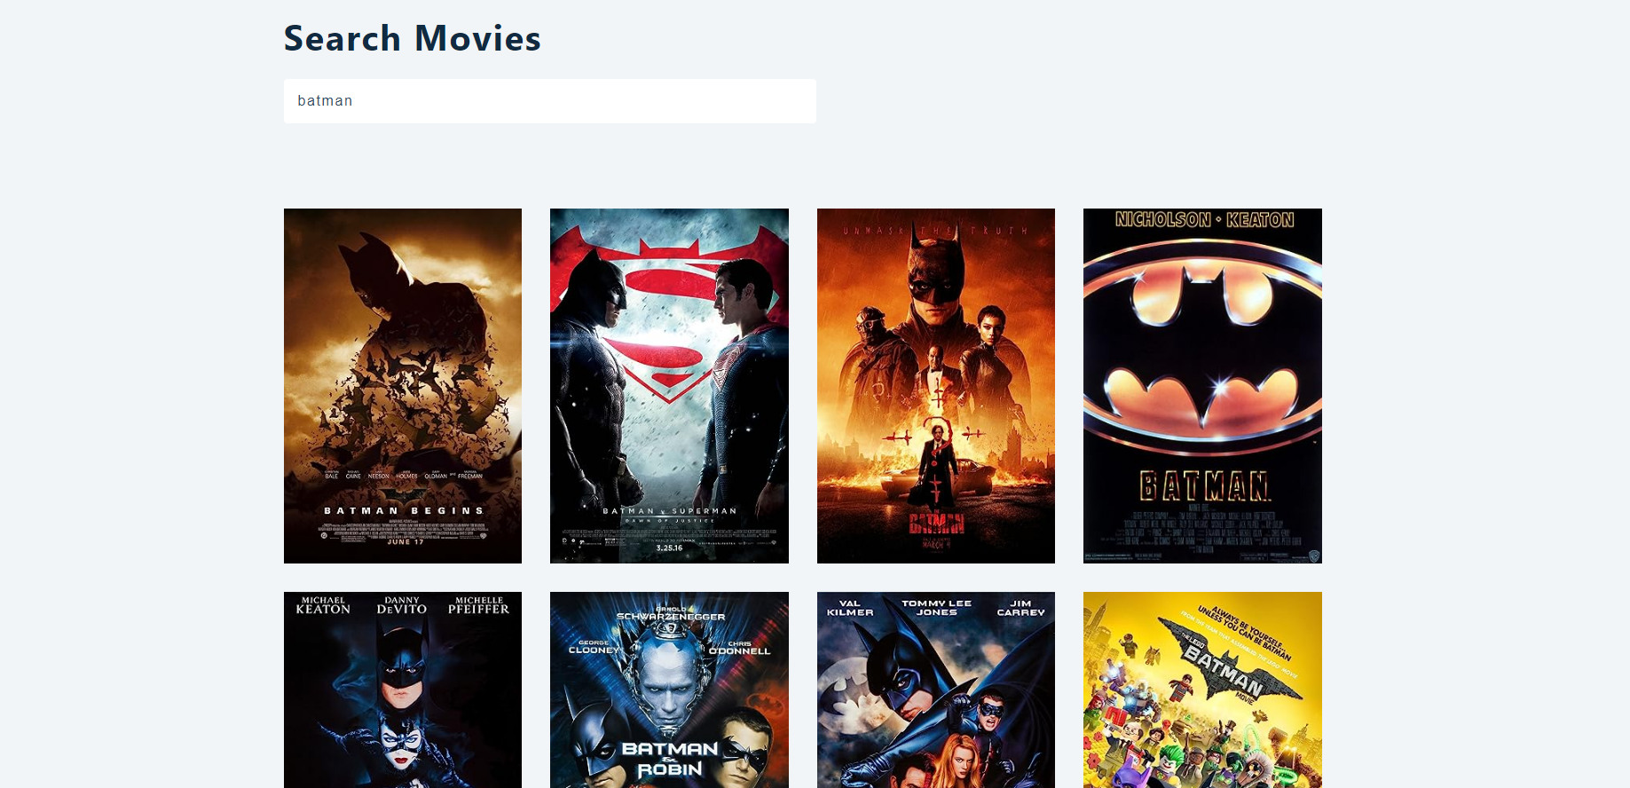1630x788 pixels.
Task: Select the Val Kilmer Batman Forever poster
Action: point(936,689)
